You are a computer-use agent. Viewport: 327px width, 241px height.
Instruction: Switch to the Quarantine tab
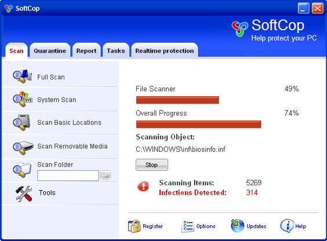50,50
